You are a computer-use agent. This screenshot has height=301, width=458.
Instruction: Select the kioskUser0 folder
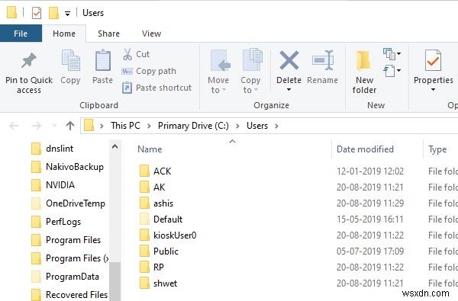(x=168, y=235)
